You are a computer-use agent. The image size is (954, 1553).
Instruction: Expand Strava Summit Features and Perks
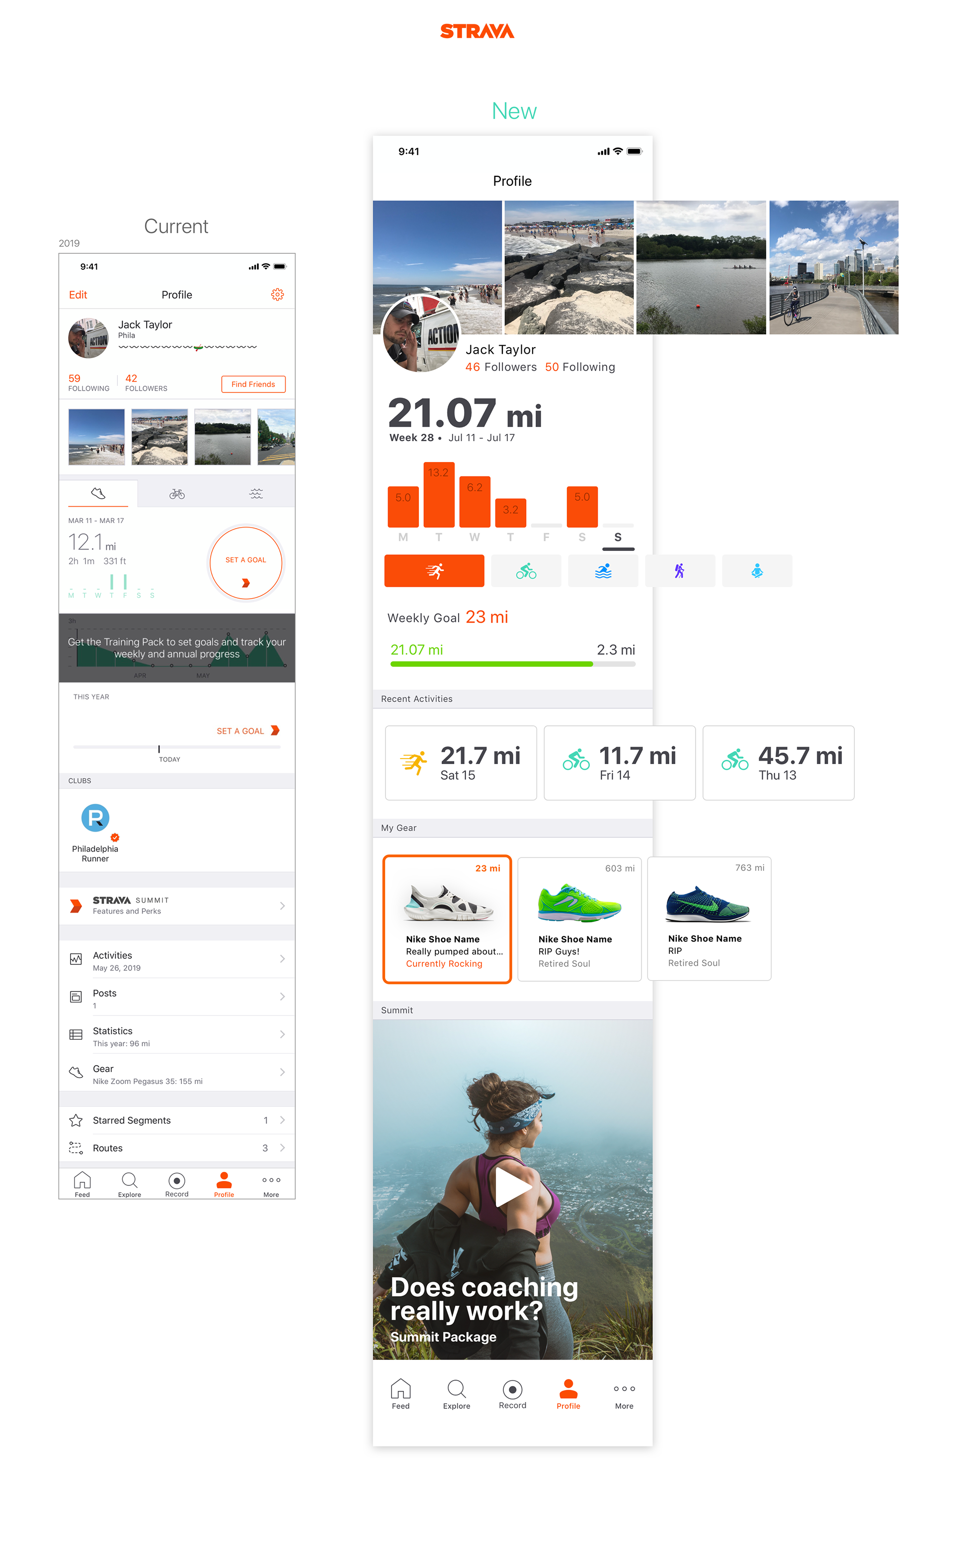coord(177,906)
